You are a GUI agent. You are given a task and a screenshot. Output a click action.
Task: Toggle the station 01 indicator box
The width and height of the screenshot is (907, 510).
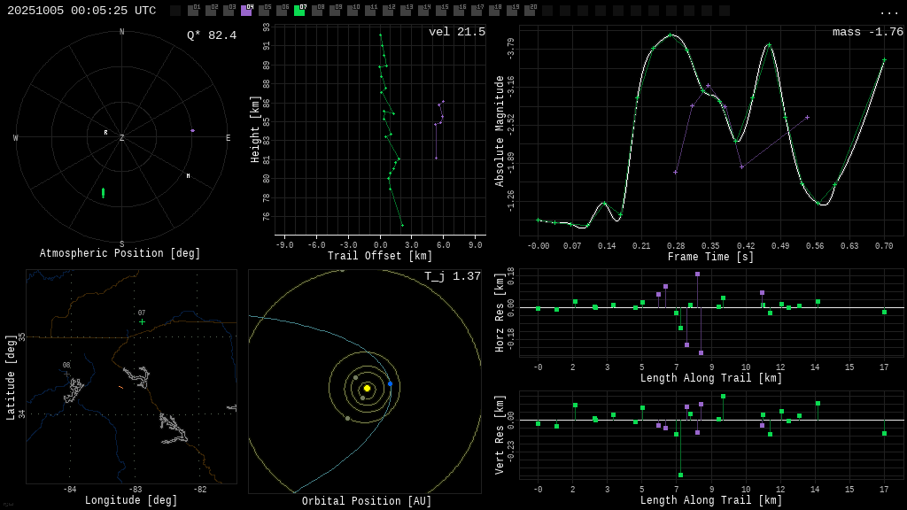point(193,11)
